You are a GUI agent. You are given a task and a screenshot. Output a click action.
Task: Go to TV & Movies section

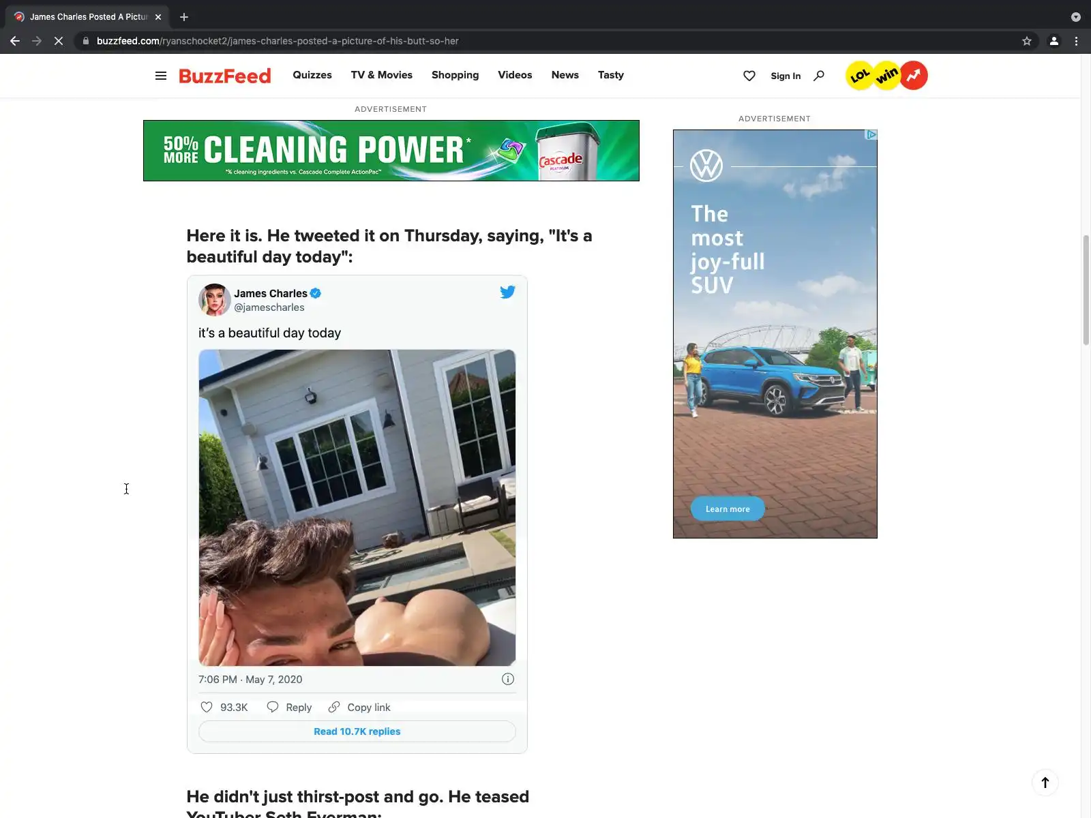click(x=382, y=75)
